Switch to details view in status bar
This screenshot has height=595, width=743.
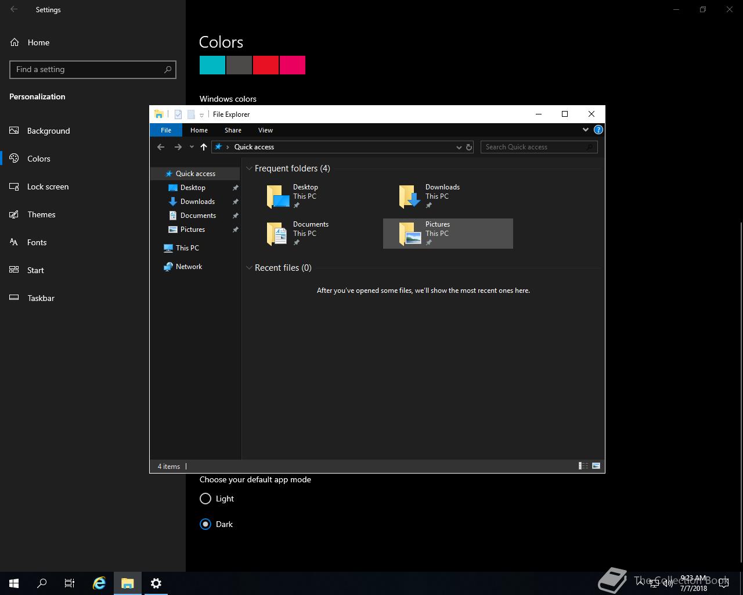click(583, 466)
